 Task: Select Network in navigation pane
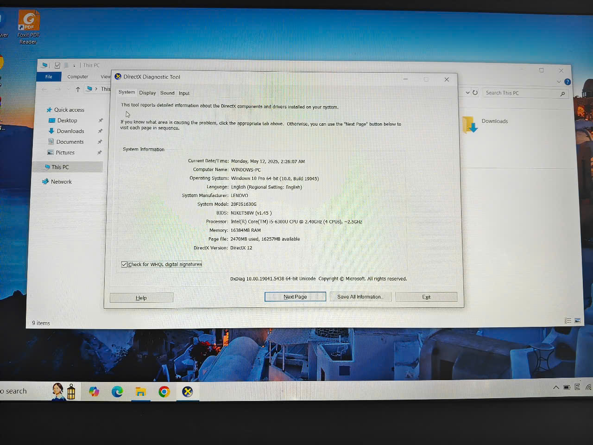point(57,182)
